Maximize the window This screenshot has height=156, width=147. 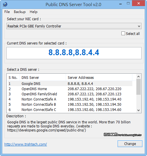[x=128, y=3]
